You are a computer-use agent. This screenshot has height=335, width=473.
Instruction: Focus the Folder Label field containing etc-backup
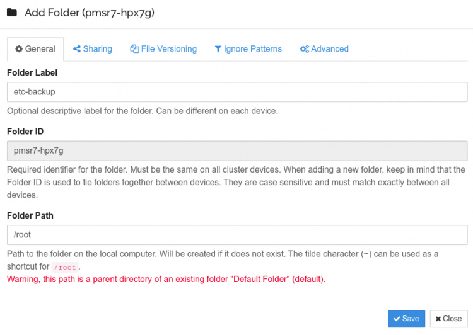[x=237, y=92]
